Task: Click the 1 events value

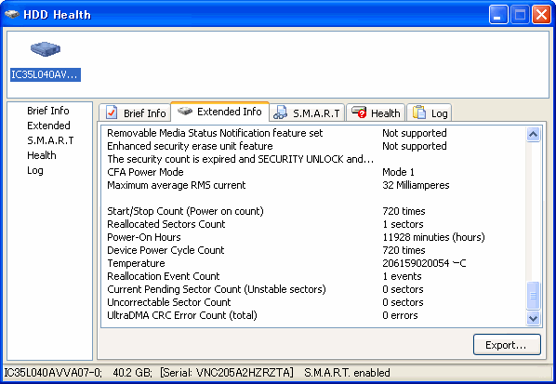Action: pyautogui.click(x=402, y=276)
